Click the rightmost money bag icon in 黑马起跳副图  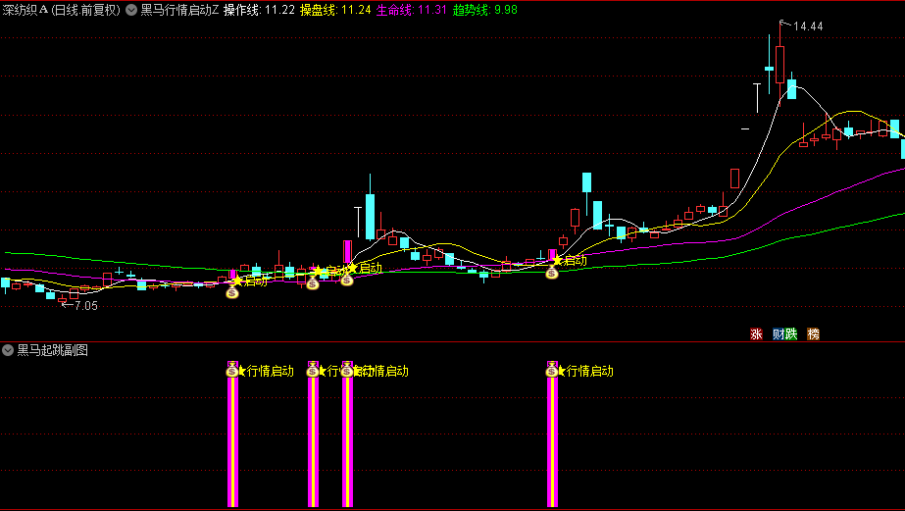(552, 371)
